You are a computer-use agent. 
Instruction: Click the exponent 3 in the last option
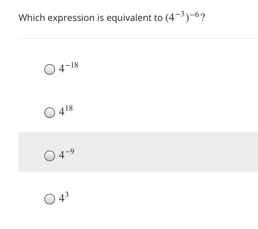tap(67, 195)
